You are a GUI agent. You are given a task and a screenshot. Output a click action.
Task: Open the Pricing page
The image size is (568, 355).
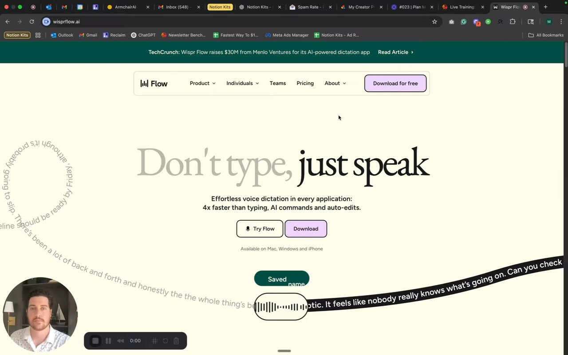(305, 83)
